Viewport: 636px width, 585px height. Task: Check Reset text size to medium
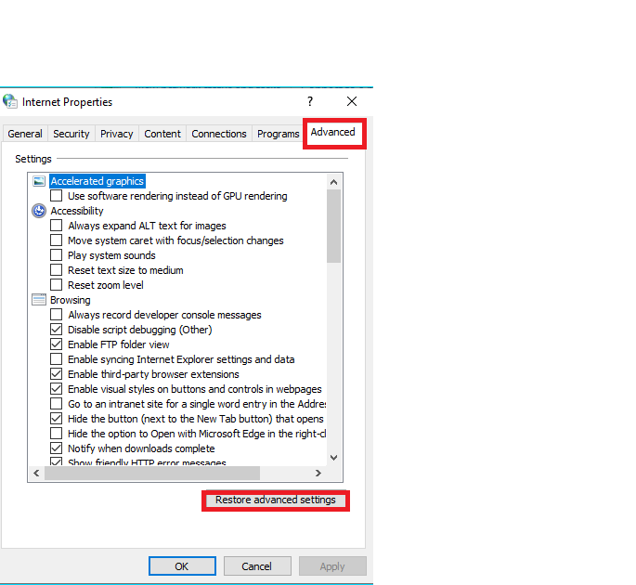[x=56, y=270]
